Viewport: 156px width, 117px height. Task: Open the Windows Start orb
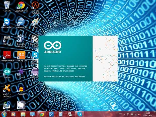[x=4, y=114]
